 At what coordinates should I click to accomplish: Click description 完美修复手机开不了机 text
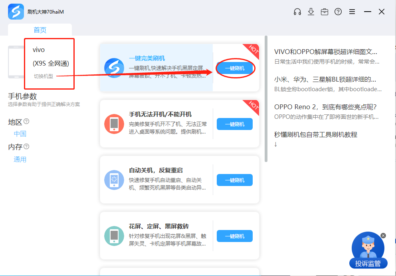168,128
